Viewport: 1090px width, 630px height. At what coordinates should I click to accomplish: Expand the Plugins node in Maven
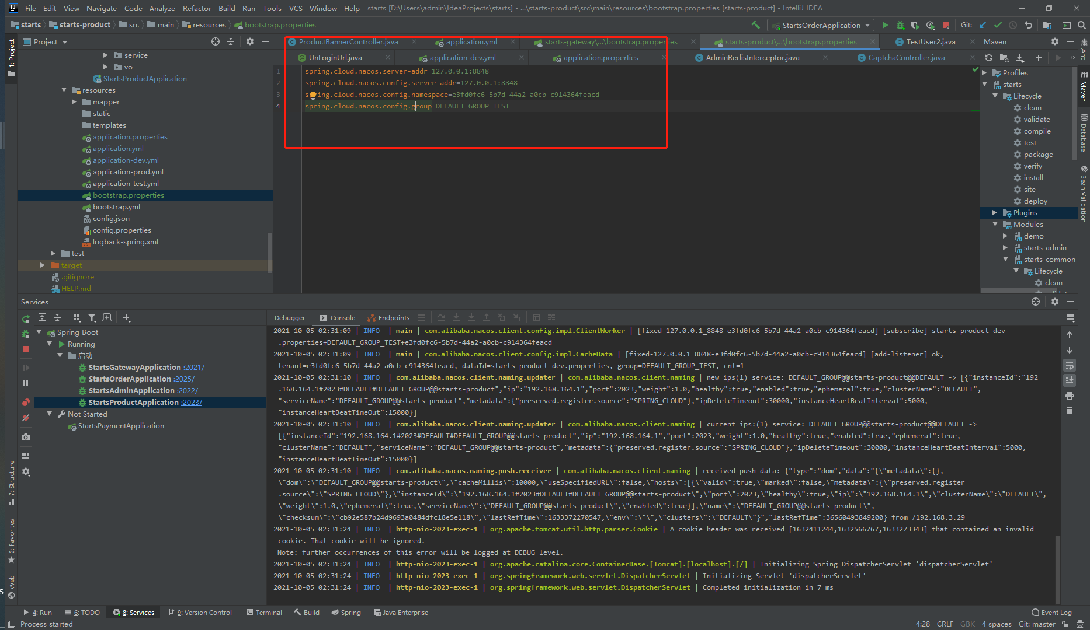pyautogui.click(x=995, y=212)
